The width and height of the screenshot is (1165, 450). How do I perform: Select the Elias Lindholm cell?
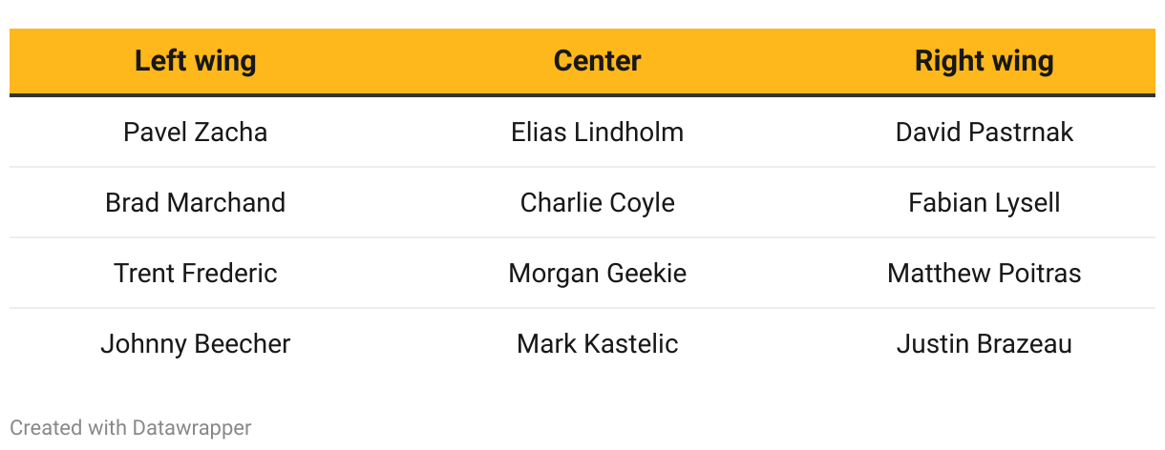click(x=597, y=132)
